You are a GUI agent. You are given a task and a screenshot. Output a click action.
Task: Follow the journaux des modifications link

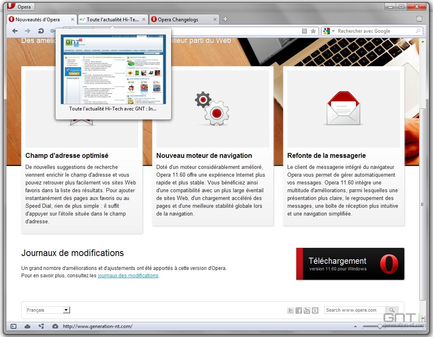click(x=128, y=276)
